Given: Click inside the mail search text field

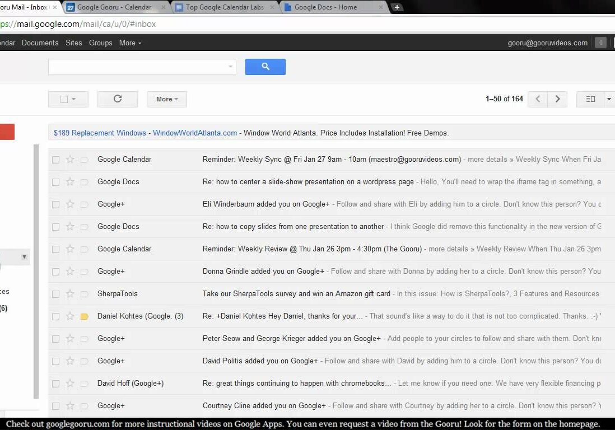Looking at the screenshot, I should pos(137,67).
